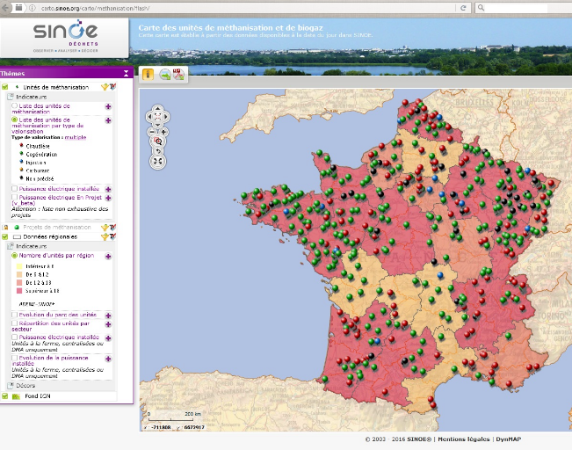The height and width of the screenshot is (450, 572).
Task: Click the export map to PDF icon
Action: (x=178, y=75)
